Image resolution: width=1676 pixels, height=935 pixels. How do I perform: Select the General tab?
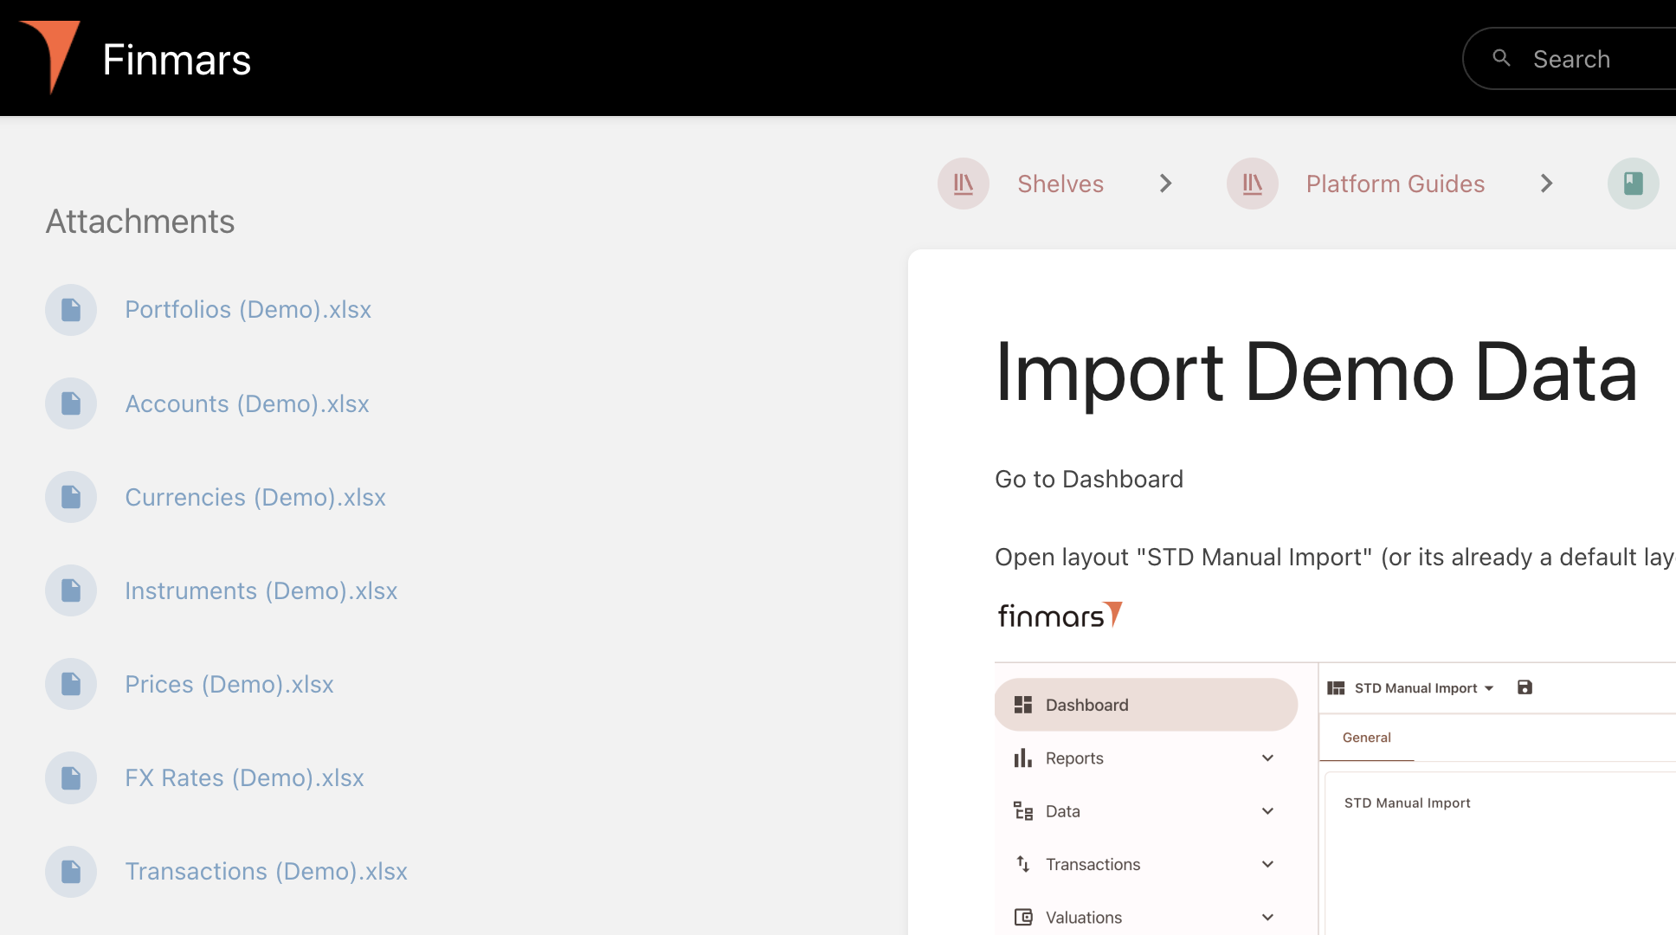point(1366,738)
